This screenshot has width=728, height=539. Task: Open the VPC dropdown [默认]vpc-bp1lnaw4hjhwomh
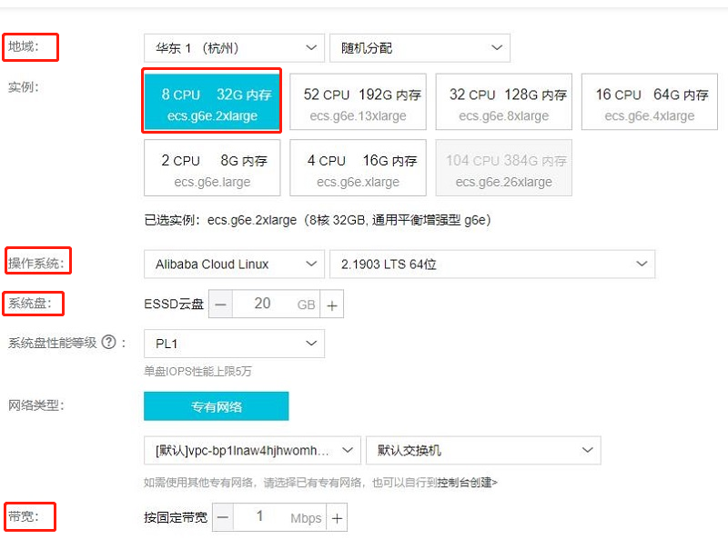point(252,451)
